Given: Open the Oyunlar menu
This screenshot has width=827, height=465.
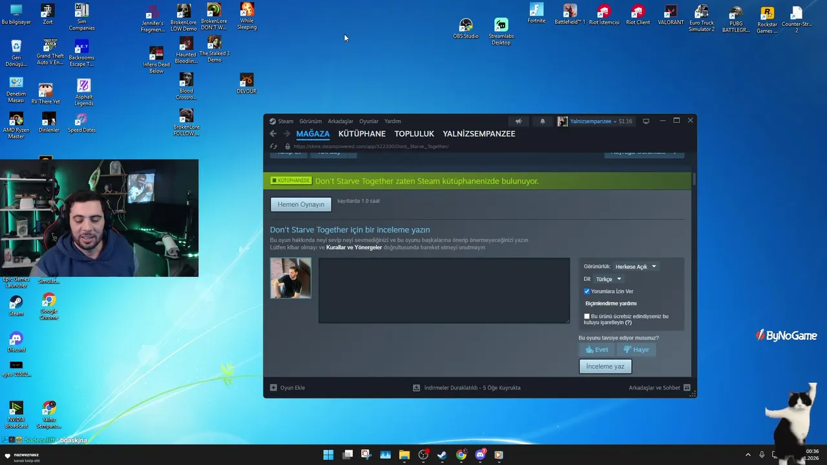Looking at the screenshot, I should coord(369,121).
